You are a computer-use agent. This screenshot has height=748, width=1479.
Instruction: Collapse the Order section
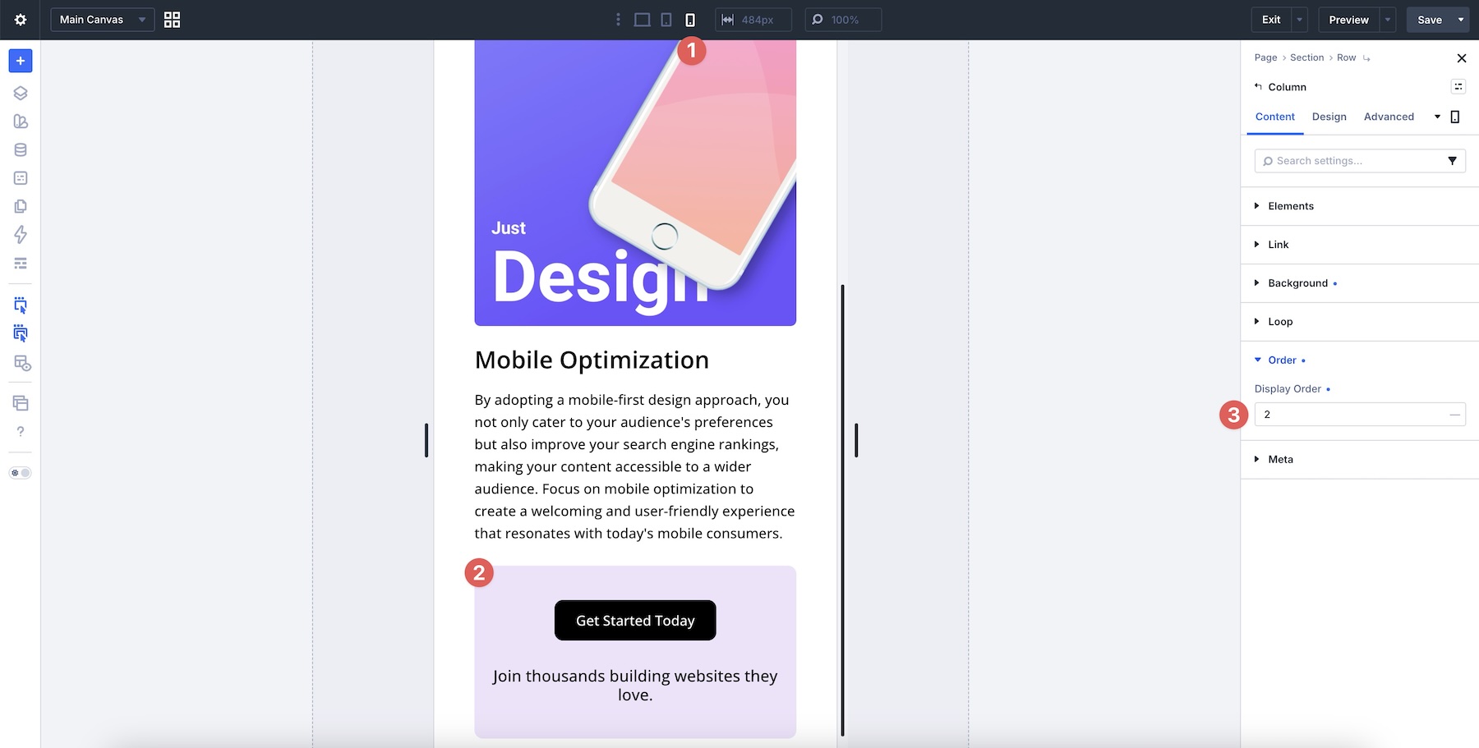coord(1360,360)
